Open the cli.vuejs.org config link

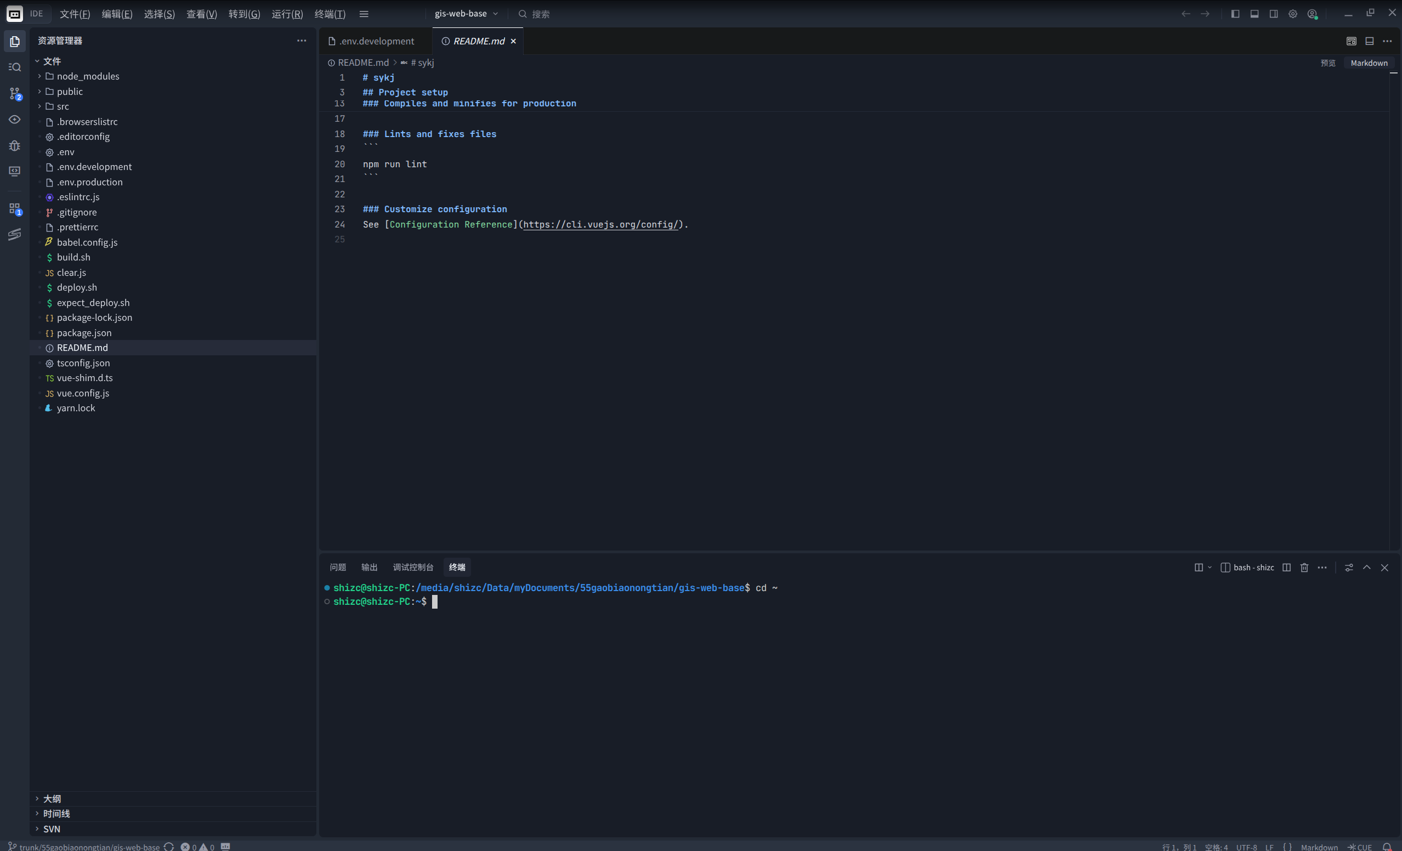point(600,225)
